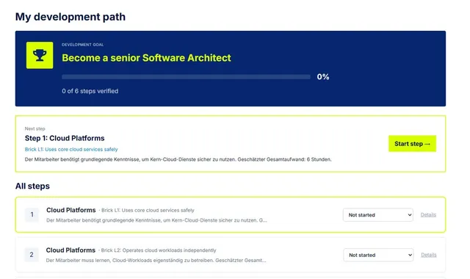Viewport: 470px width, 279px height.
Task: Open status dropdown for step 1
Action: click(378, 215)
